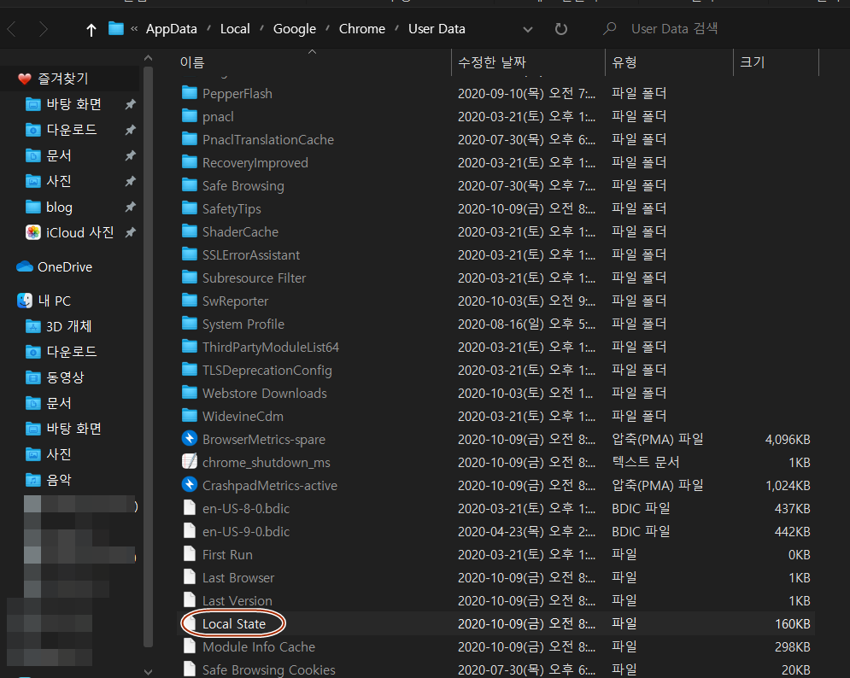Image resolution: width=850 pixels, height=678 pixels.
Task: Open the blog folder in the sidebar
Action: pos(59,207)
